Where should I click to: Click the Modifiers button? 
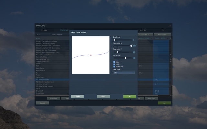tap(53, 98)
